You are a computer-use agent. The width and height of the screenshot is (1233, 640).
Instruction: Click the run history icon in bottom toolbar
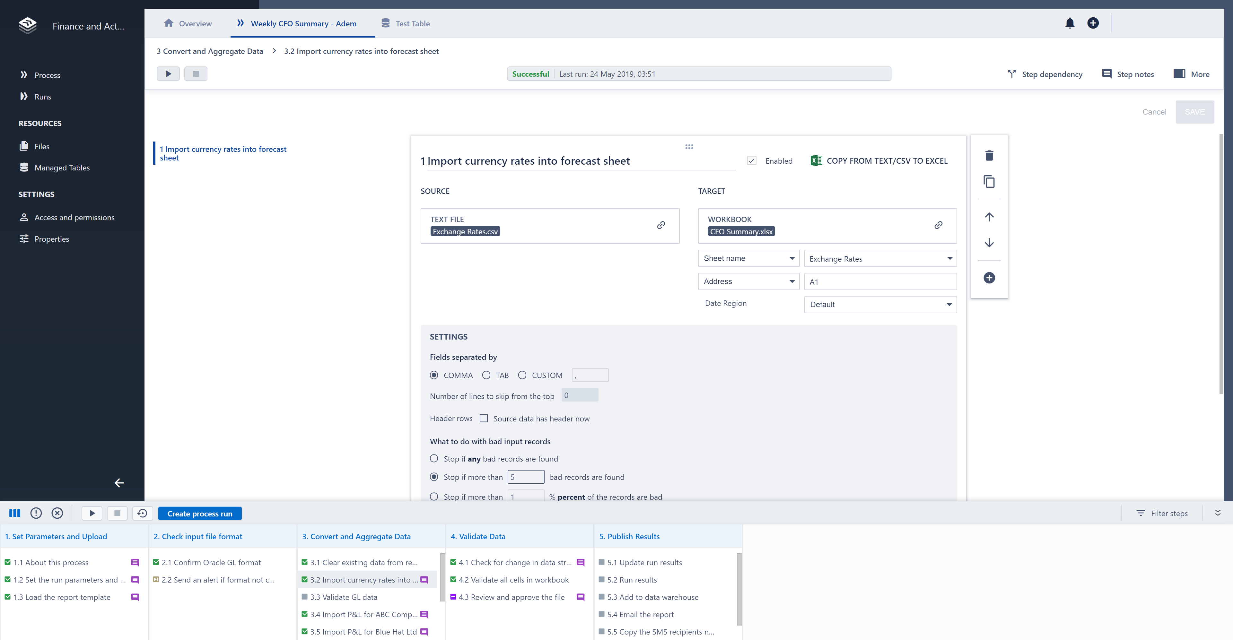pyautogui.click(x=142, y=513)
